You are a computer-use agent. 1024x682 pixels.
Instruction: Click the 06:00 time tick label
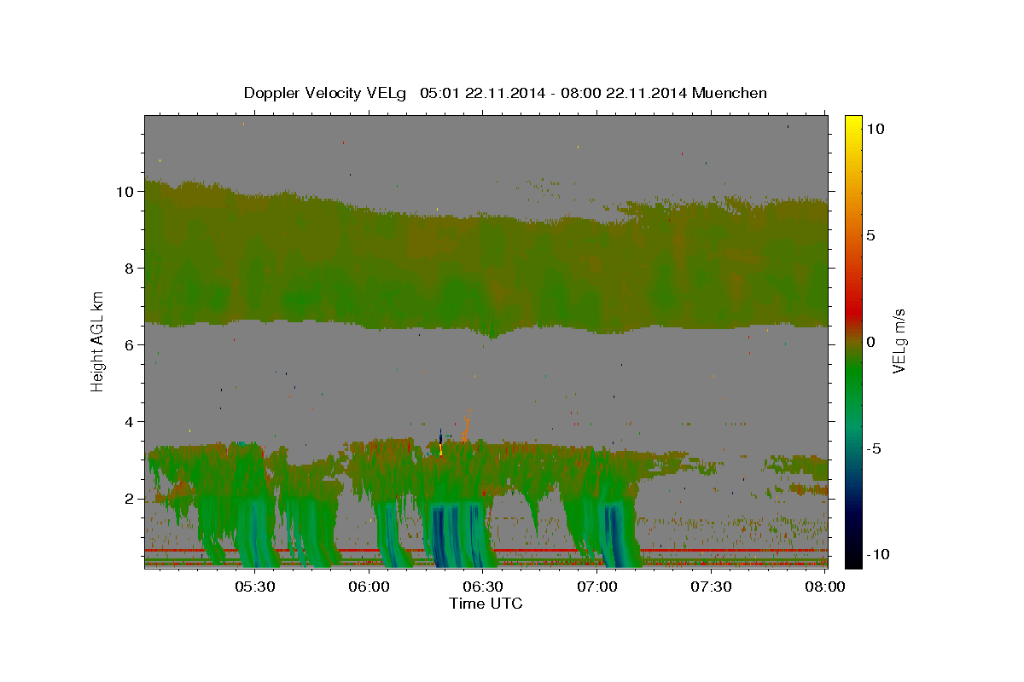pos(369,587)
